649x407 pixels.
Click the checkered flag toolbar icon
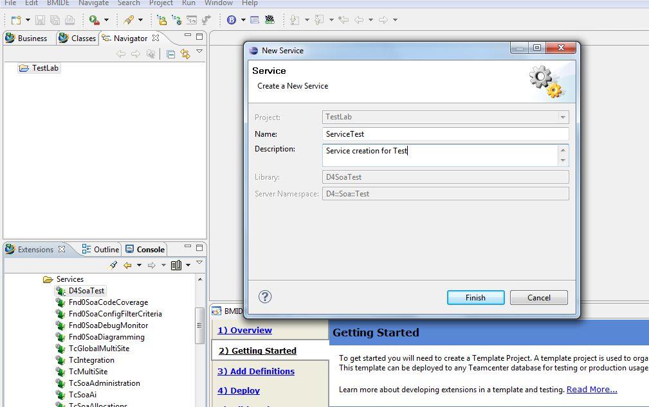[270, 20]
